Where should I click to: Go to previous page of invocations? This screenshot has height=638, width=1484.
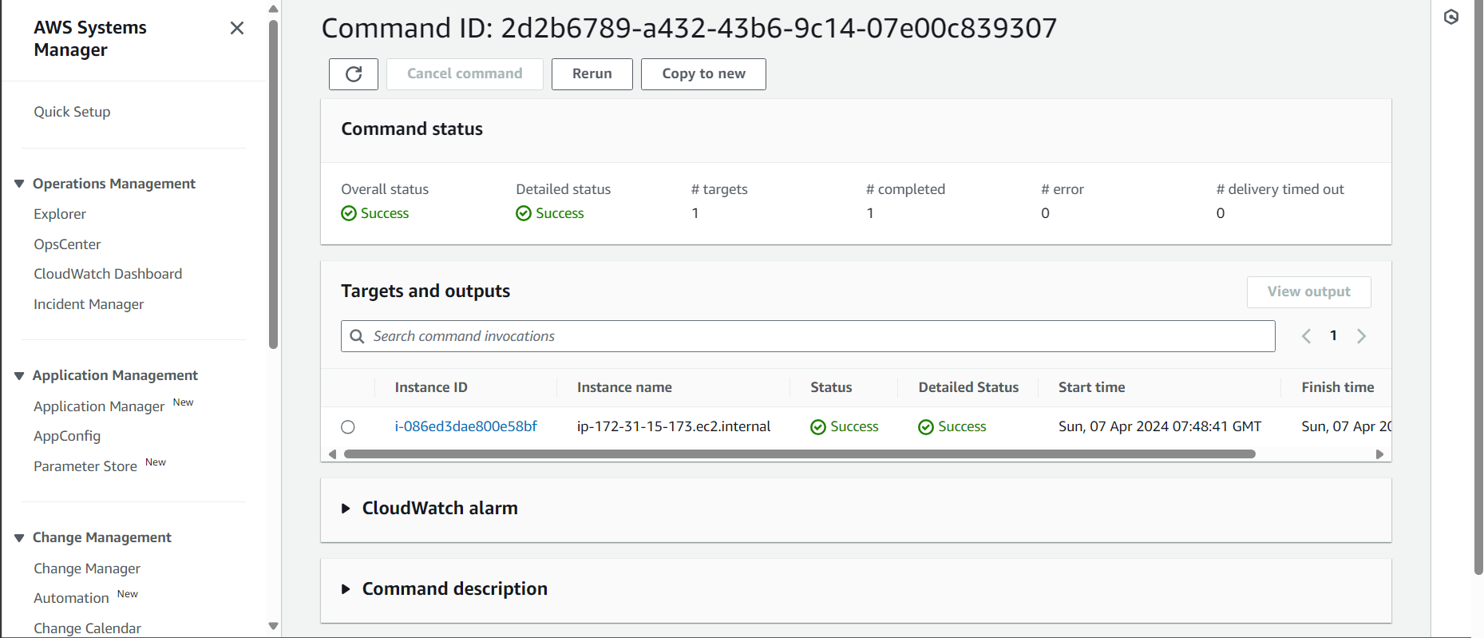pos(1306,336)
